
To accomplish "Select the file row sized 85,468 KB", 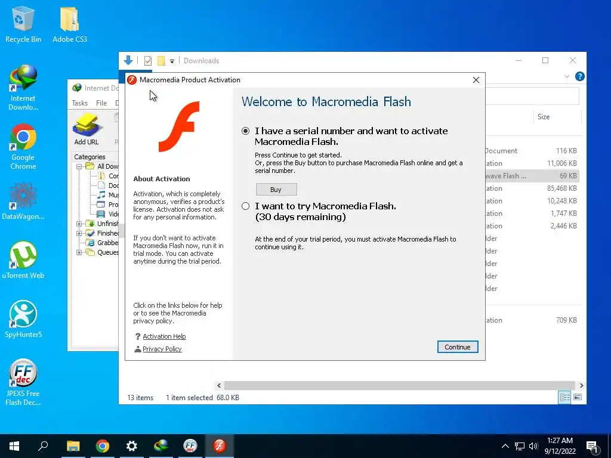I will (x=532, y=188).
